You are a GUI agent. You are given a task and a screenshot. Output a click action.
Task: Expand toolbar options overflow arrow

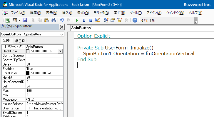tap(196, 20)
